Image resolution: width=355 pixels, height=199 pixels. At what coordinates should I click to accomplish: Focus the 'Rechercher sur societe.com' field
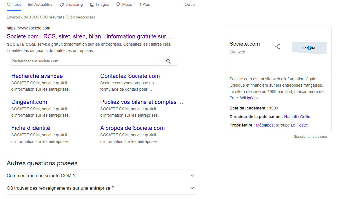point(84,61)
